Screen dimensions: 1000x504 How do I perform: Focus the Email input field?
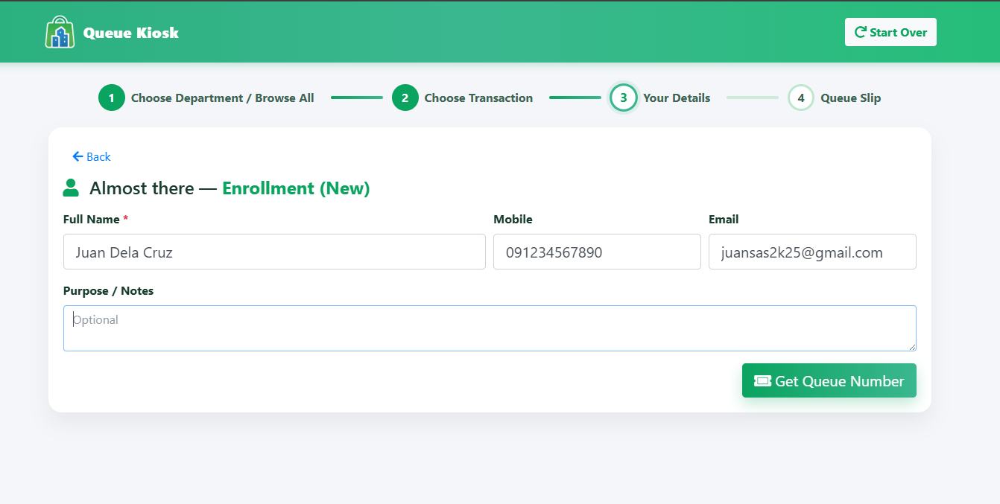click(x=812, y=252)
